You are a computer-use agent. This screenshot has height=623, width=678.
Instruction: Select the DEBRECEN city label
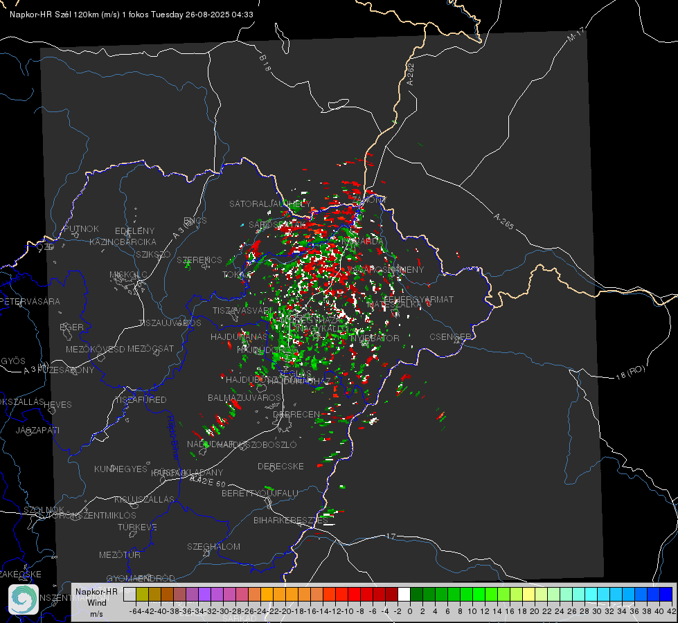296,414
